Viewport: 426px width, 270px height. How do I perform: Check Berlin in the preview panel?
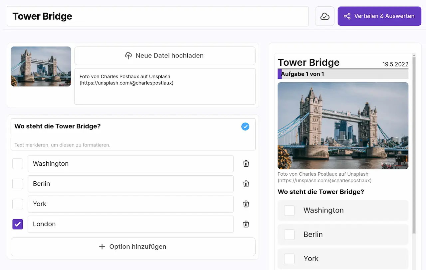[289, 234]
